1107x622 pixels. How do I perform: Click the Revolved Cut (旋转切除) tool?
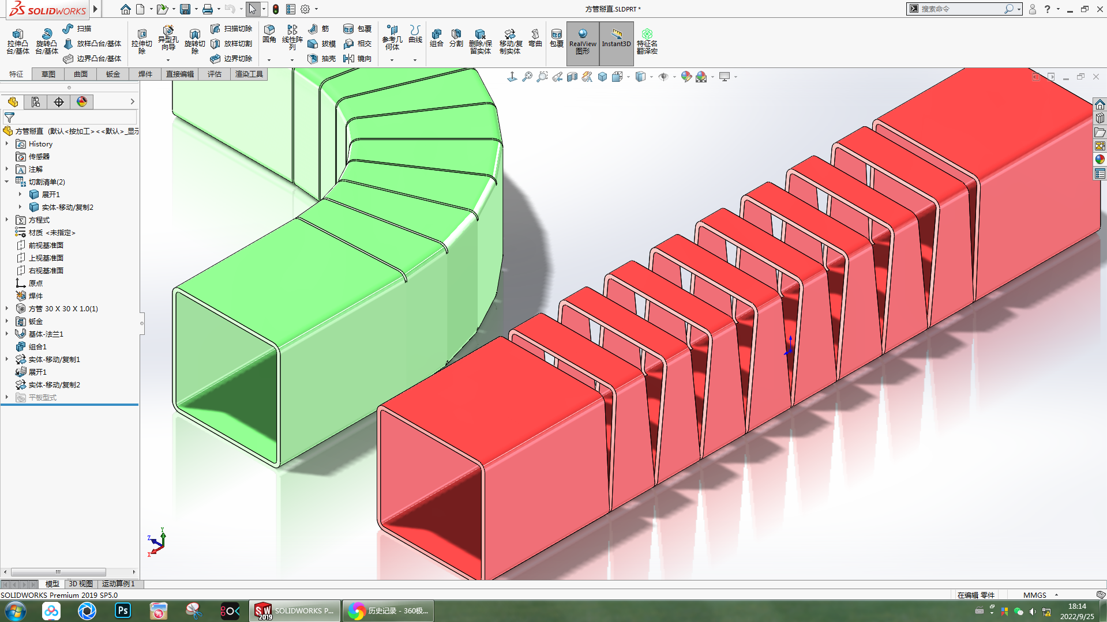(194, 41)
